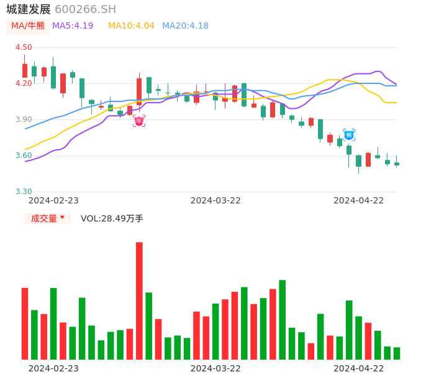Select the MA/牛熊 indicator tab
This screenshot has height=377, width=426.
(28, 26)
